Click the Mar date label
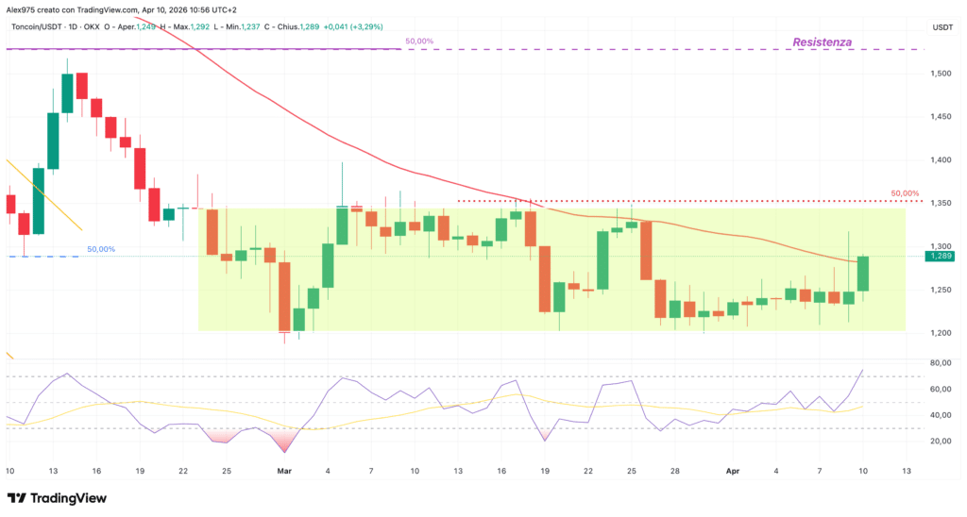967x517 pixels. tap(284, 471)
